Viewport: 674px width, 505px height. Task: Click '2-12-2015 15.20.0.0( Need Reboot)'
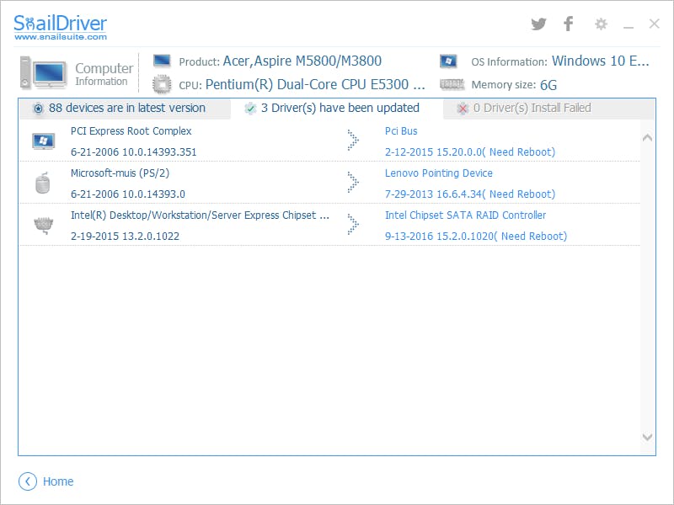coord(470,152)
